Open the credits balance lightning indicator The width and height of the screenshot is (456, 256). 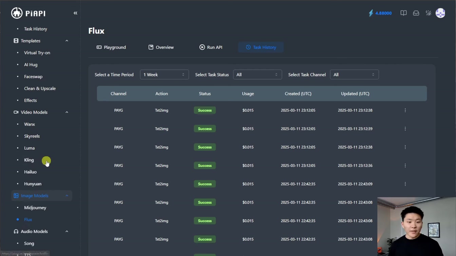[371, 13]
